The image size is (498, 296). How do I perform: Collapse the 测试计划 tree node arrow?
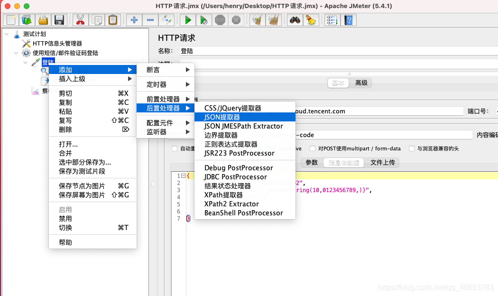click(x=6, y=34)
